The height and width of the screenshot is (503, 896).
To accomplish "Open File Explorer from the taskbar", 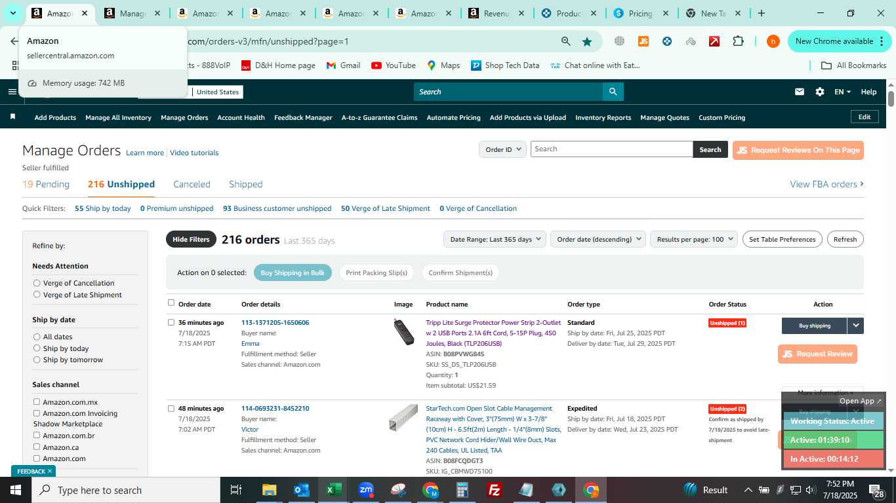I will click(x=269, y=490).
